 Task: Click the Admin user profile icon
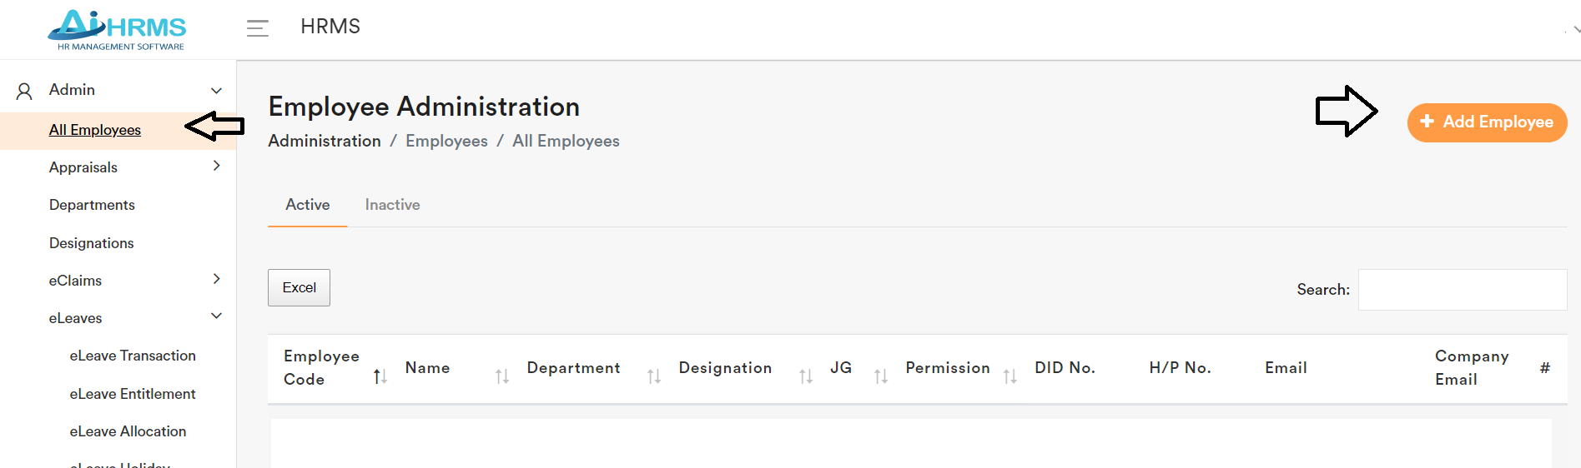(25, 91)
